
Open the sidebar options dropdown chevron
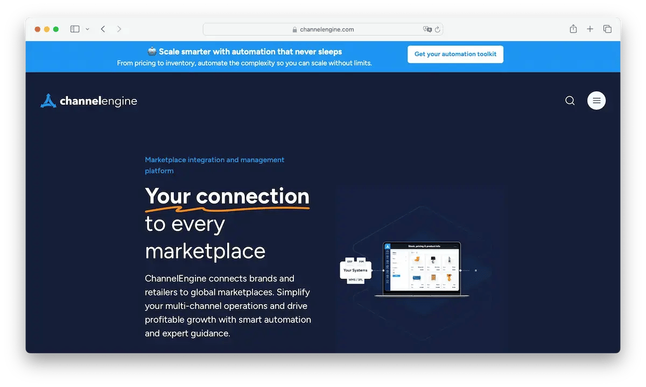coord(87,29)
